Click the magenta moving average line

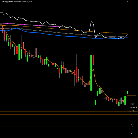(x=34, y=25)
